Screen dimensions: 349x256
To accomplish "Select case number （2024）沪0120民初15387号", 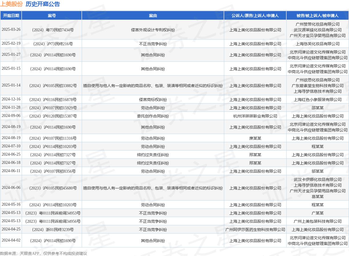I will coord(52,116).
